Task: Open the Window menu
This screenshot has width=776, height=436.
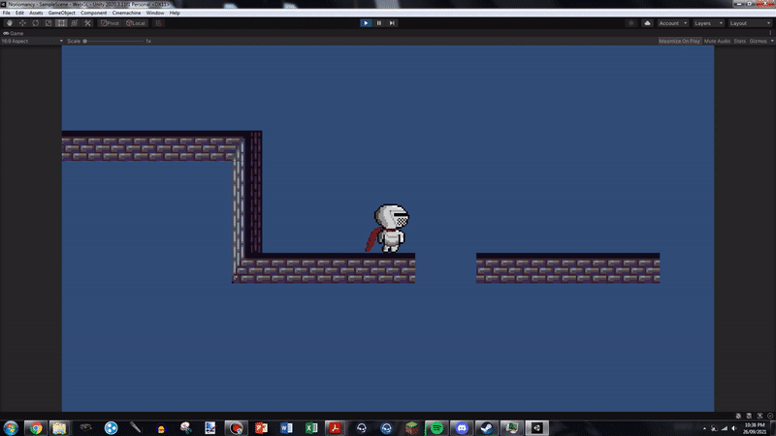Action: (155, 13)
